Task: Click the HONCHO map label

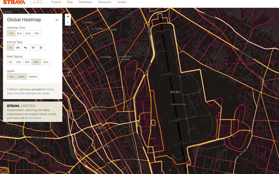Action: coord(101,128)
